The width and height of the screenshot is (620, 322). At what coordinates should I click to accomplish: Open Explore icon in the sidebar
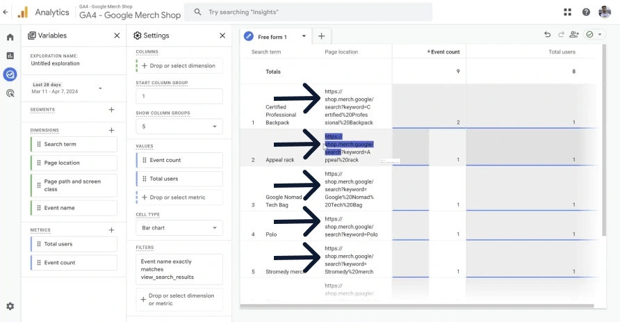(x=10, y=74)
